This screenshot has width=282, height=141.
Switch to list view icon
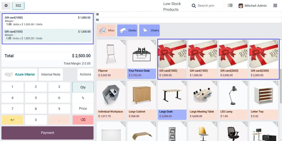(97, 14)
